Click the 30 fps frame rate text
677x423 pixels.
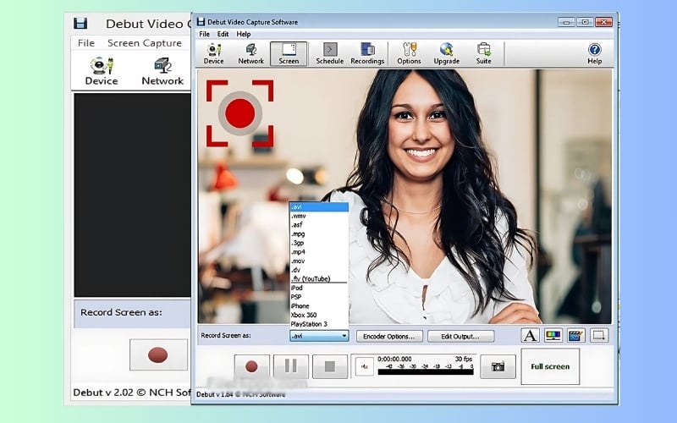[x=464, y=359]
